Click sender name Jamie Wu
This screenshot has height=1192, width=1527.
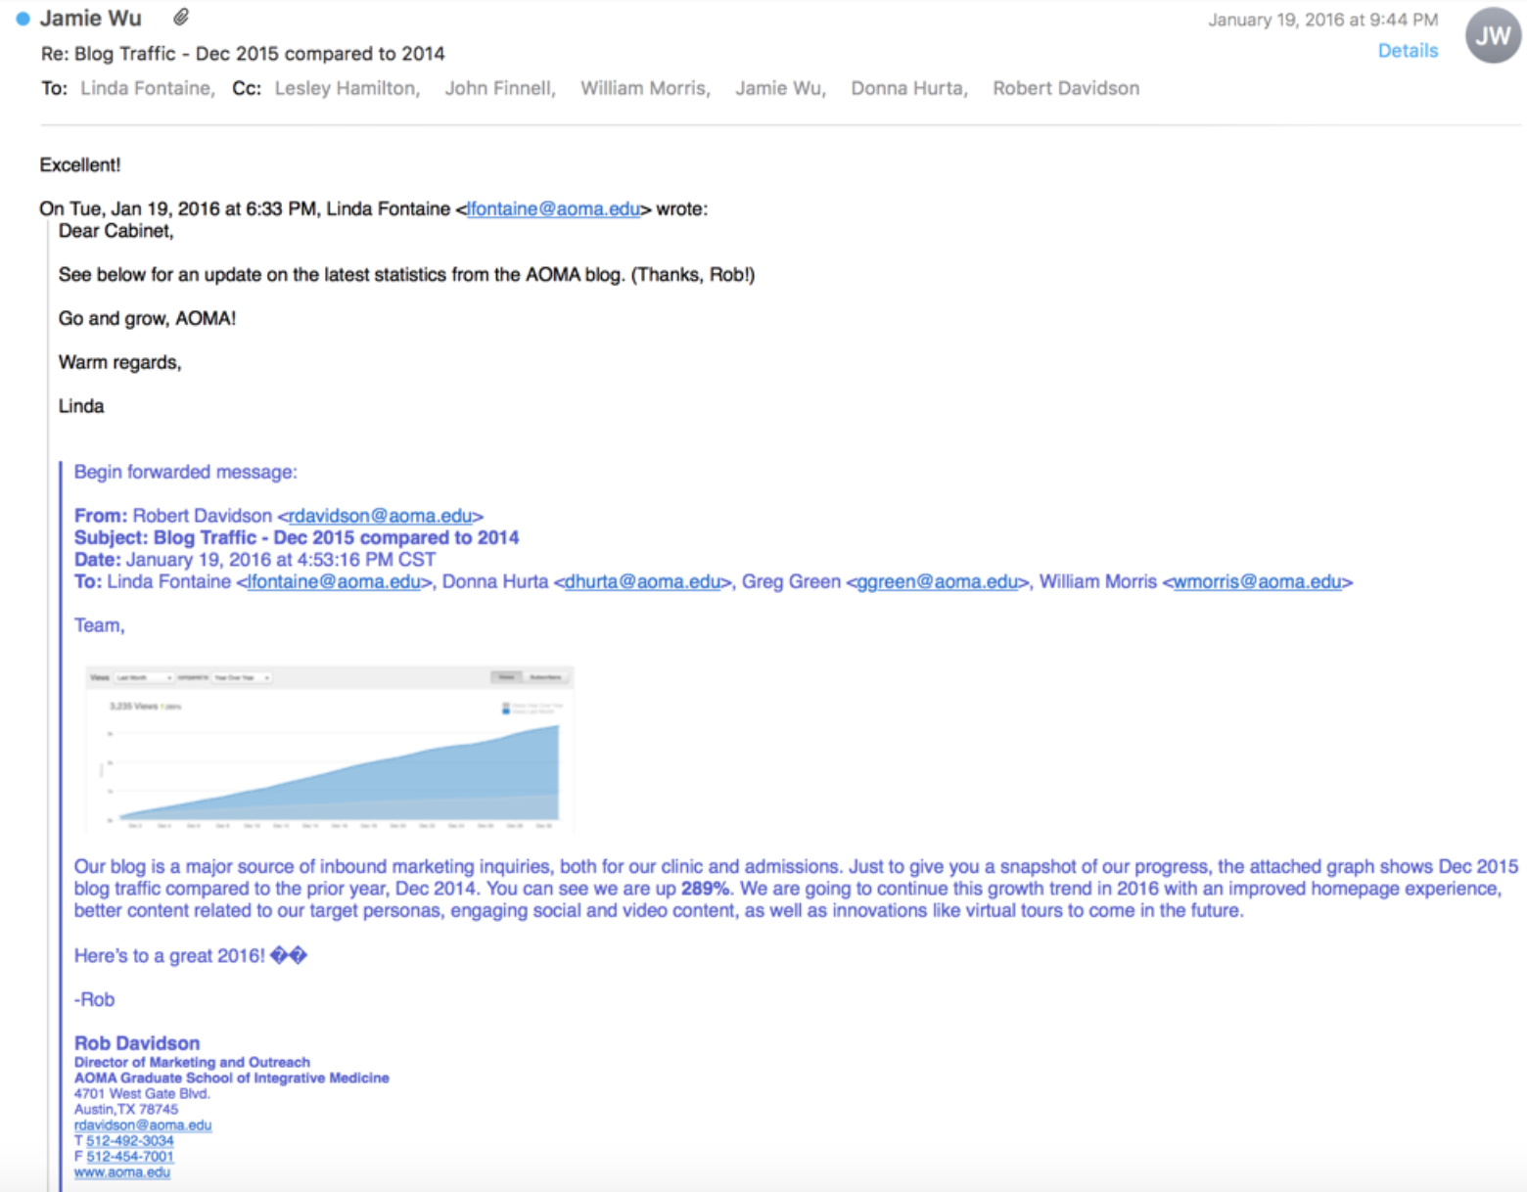90,19
